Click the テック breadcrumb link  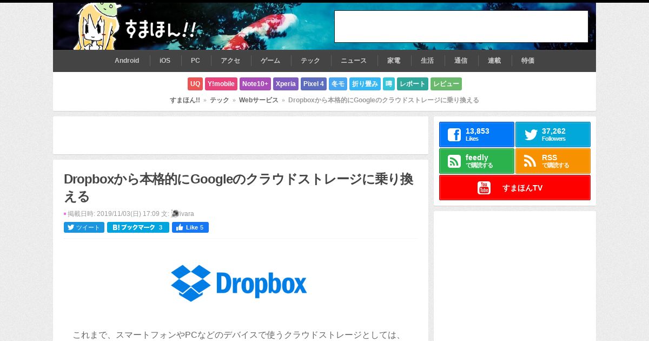[220, 100]
